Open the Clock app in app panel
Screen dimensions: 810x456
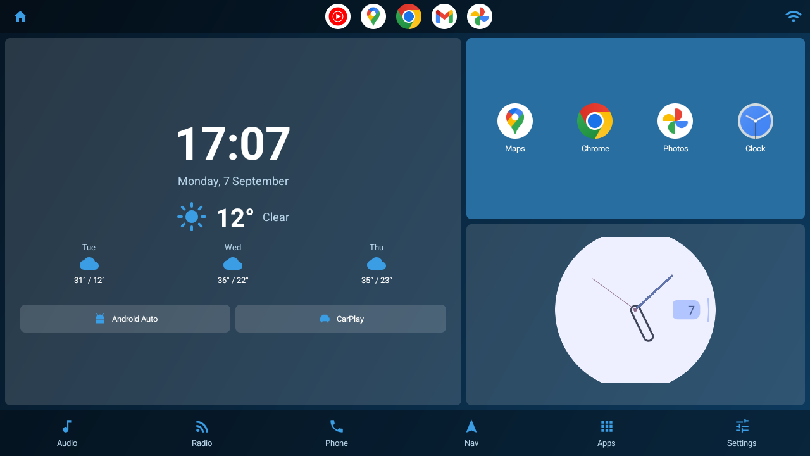click(x=756, y=128)
